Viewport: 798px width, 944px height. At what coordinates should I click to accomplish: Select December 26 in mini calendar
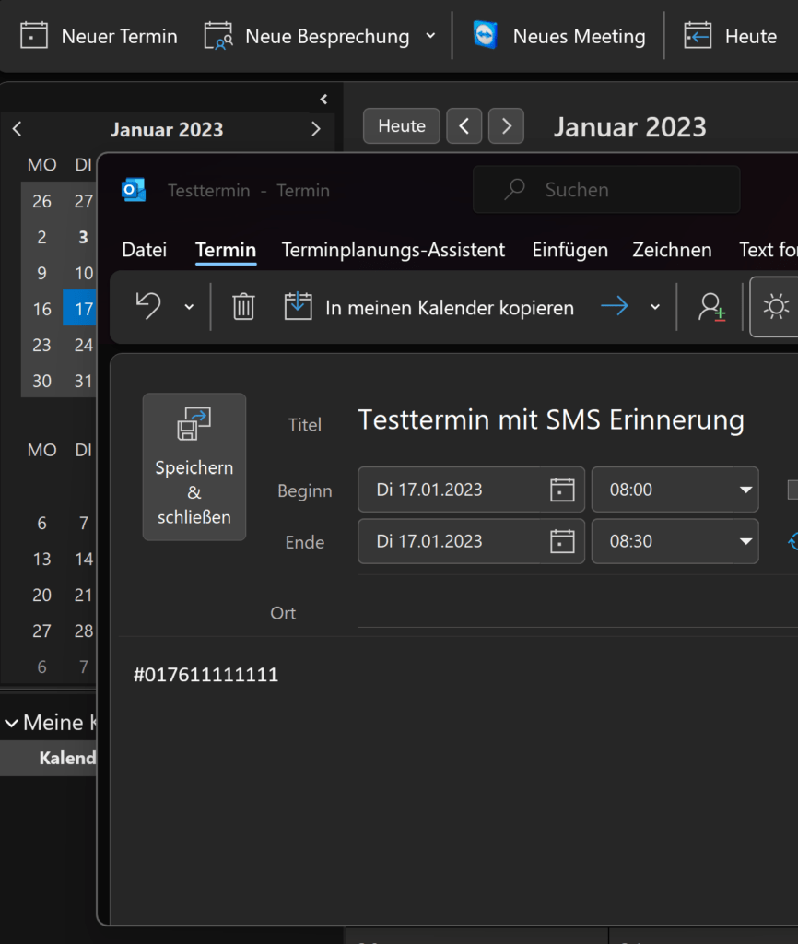tap(41, 201)
